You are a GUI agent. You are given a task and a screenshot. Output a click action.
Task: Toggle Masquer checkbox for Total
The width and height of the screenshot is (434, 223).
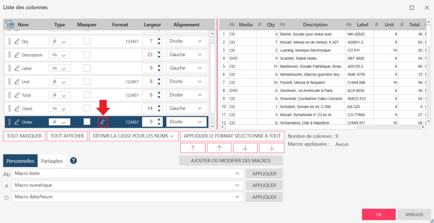click(x=87, y=95)
